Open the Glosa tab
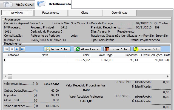Viewport: 174px width, 110px height. [x=85, y=13]
